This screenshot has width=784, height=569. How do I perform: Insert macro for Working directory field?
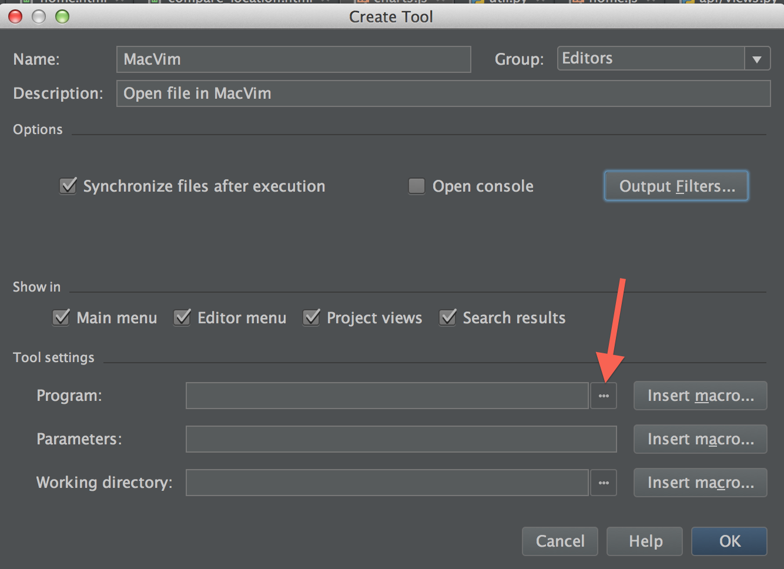coord(701,483)
